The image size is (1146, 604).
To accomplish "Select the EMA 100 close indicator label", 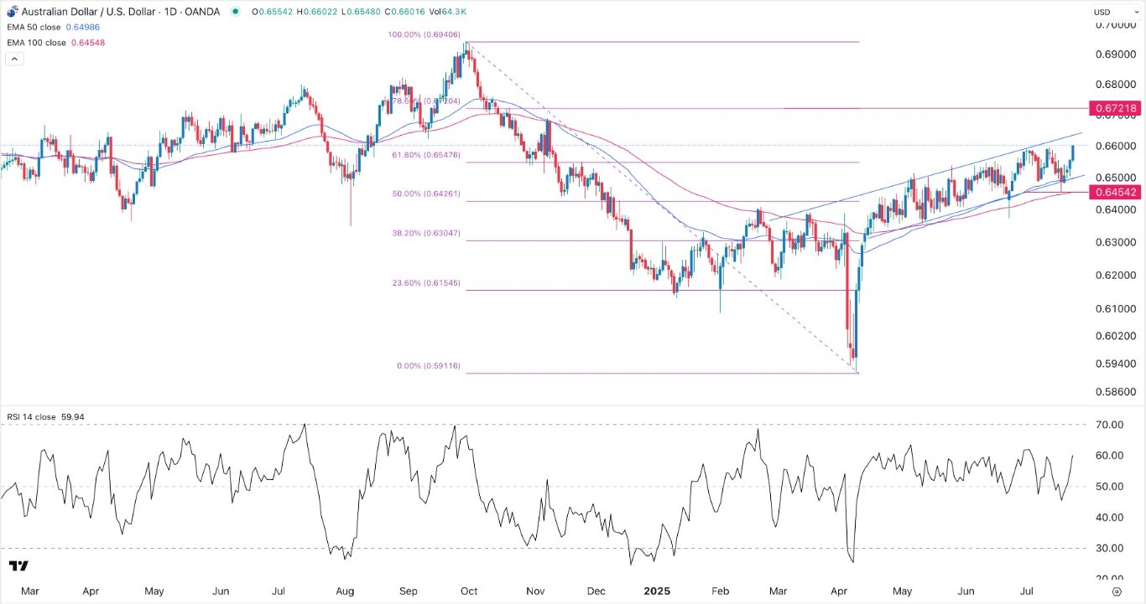I will click(x=39, y=42).
